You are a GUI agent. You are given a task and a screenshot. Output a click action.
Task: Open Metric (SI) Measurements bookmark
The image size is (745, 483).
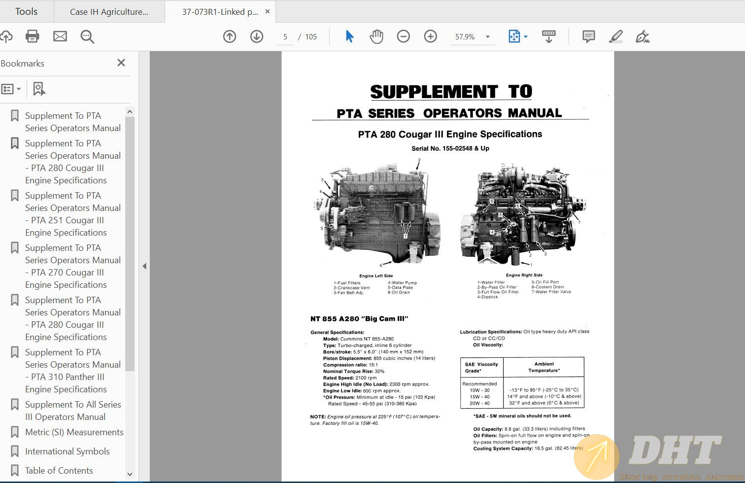coord(74,432)
